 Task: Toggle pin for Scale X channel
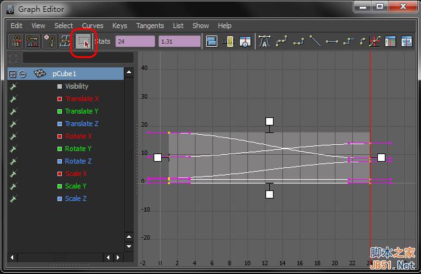tap(13, 174)
